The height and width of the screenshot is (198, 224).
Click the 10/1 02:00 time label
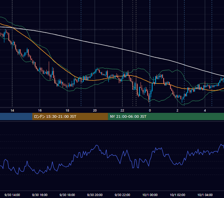178,195
